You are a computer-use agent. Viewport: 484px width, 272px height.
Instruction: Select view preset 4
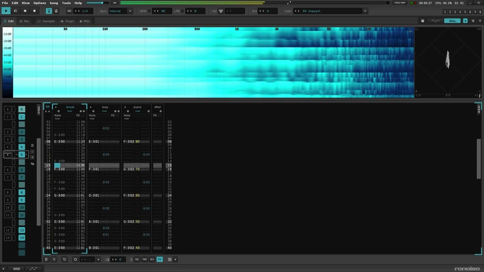tap(460, 12)
